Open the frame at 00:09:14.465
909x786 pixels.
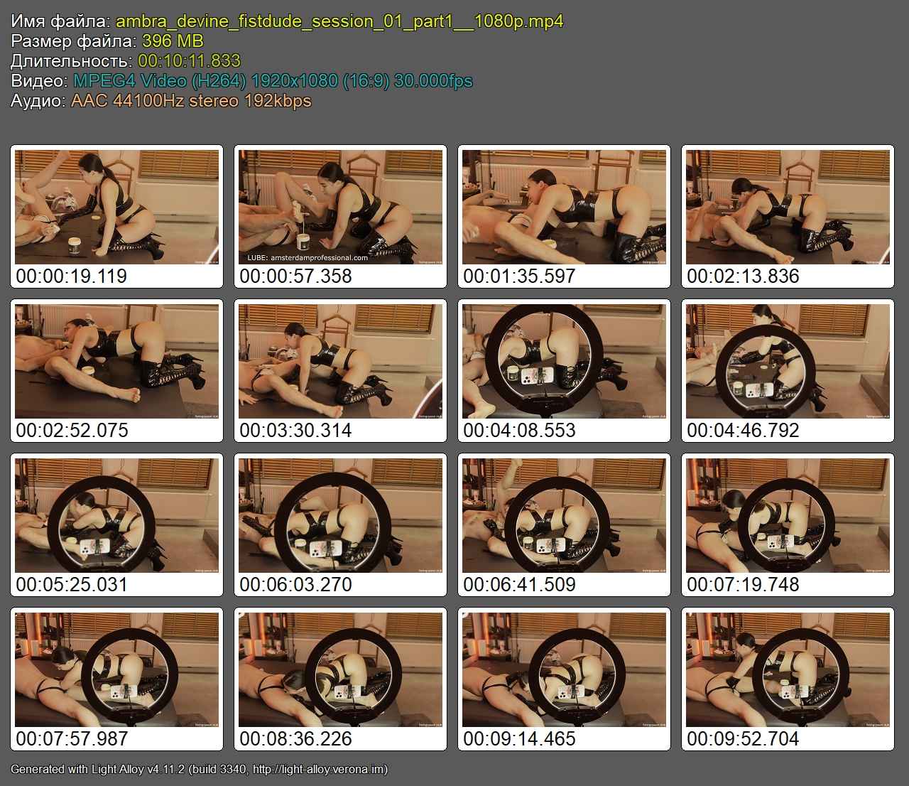[x=565, y=669]
